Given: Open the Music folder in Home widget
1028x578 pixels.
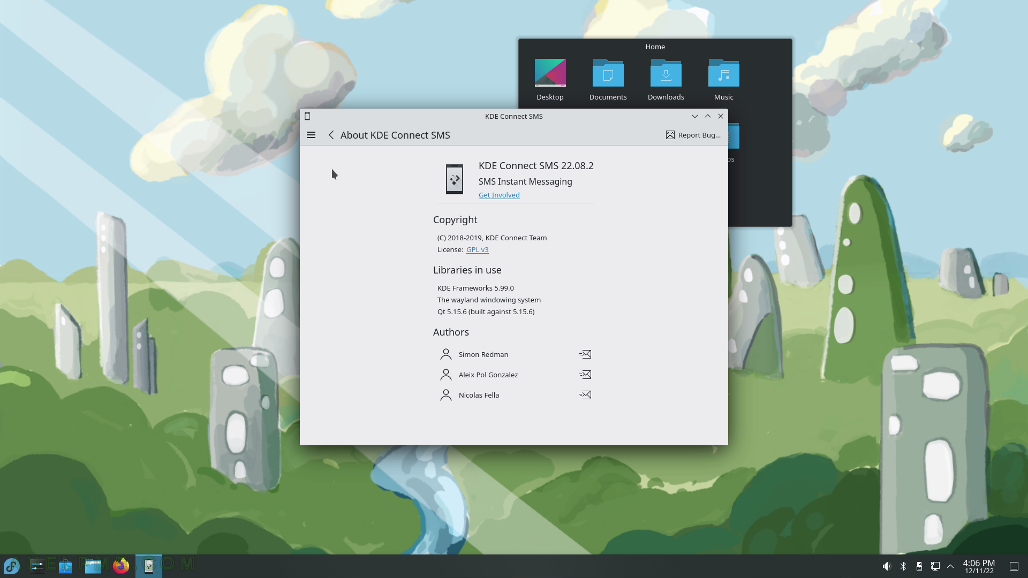Looking at the screenshot, I should (723, 80).
